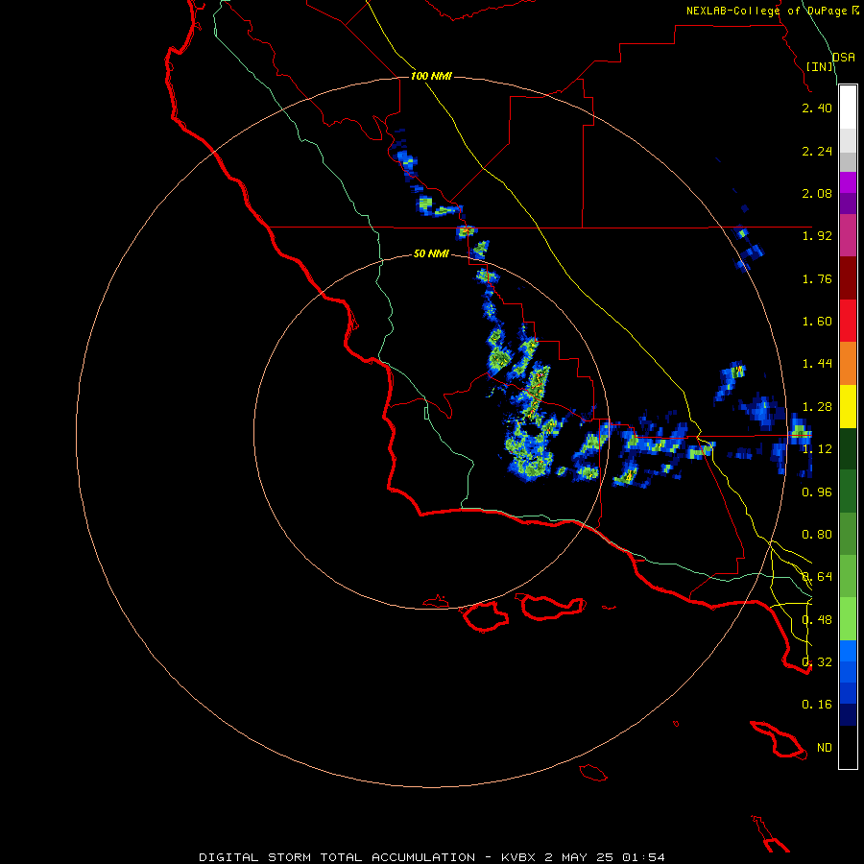864x864 pixels.
Task: Pick the bright red swatch beside 1.60
Action: [848, 321]
